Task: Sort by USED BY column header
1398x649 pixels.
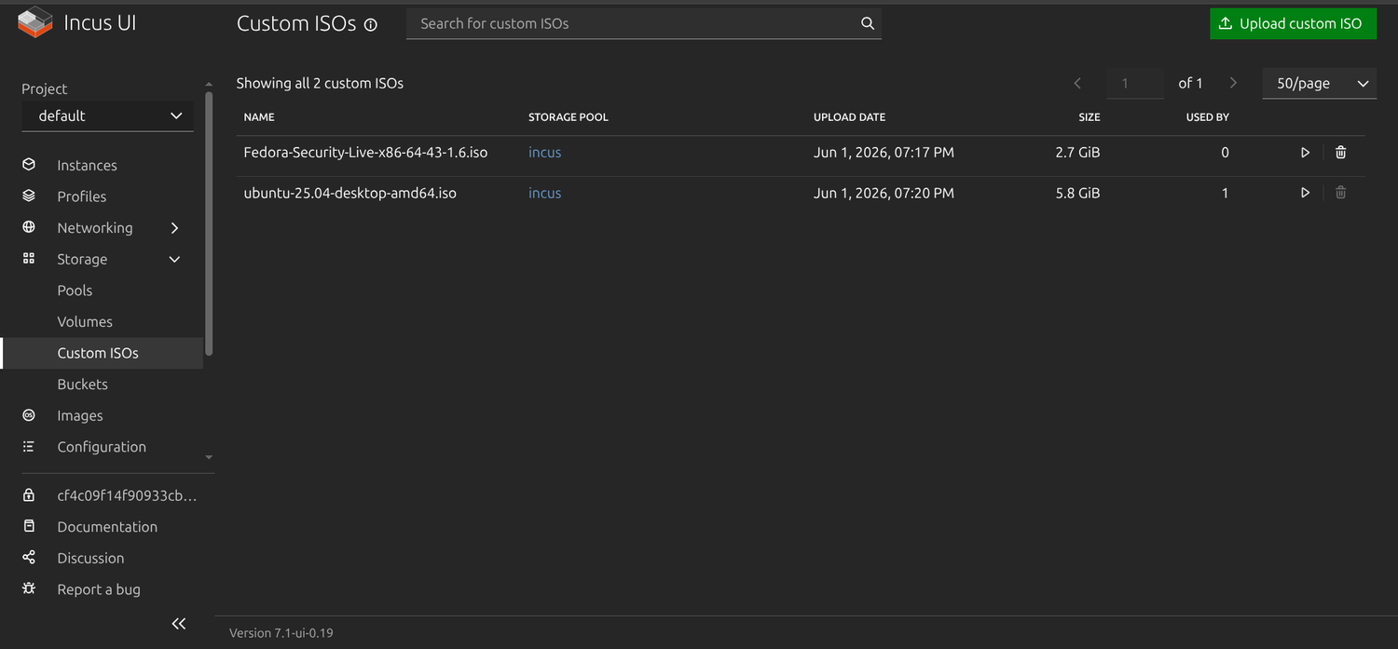Action: tap(1208, 117)
